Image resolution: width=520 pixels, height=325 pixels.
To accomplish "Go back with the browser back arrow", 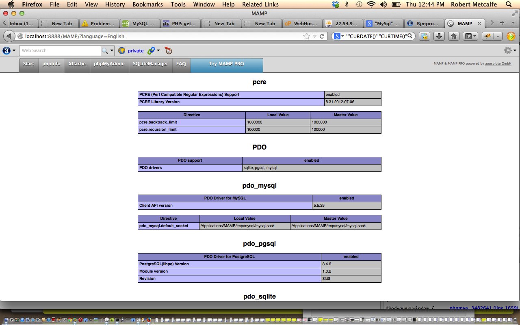I will (8, 36).
